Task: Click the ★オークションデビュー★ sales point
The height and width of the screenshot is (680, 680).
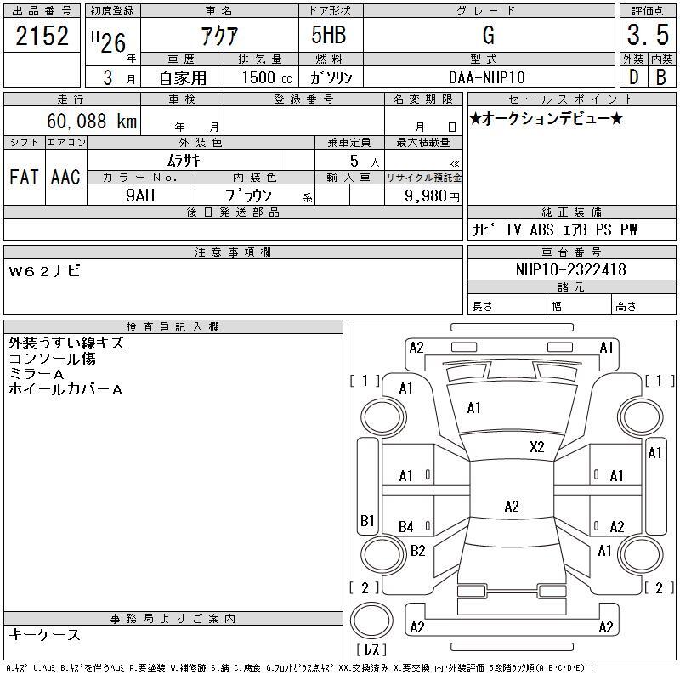Action: click(546, 118)
